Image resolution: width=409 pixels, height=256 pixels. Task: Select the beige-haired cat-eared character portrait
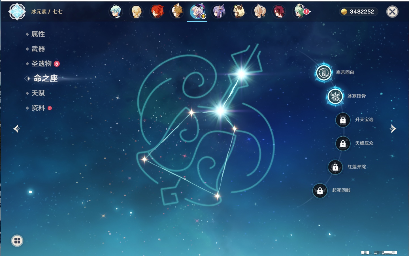[259, 12]
